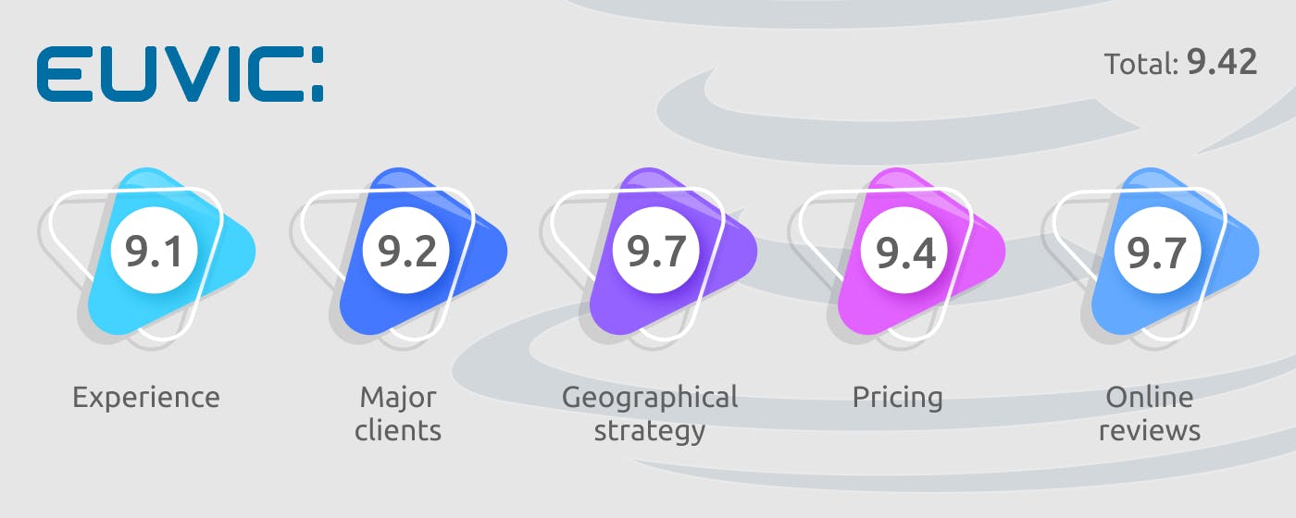This screenshot has width=1296, height=518.
Task: Click the 9.42 total value
Action: (1222, 63)
